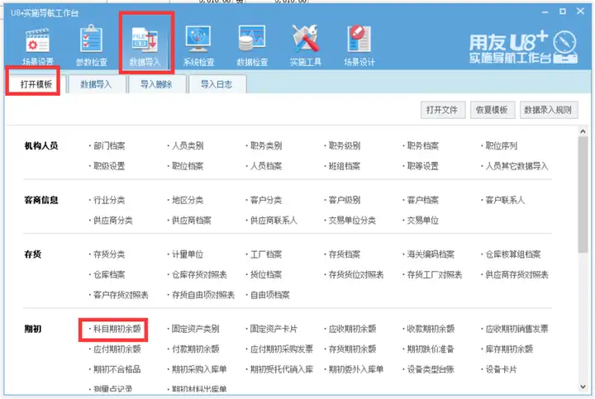The image size is (595, 399).
Task: Select 货位档案 link
Action: (266, 274)
